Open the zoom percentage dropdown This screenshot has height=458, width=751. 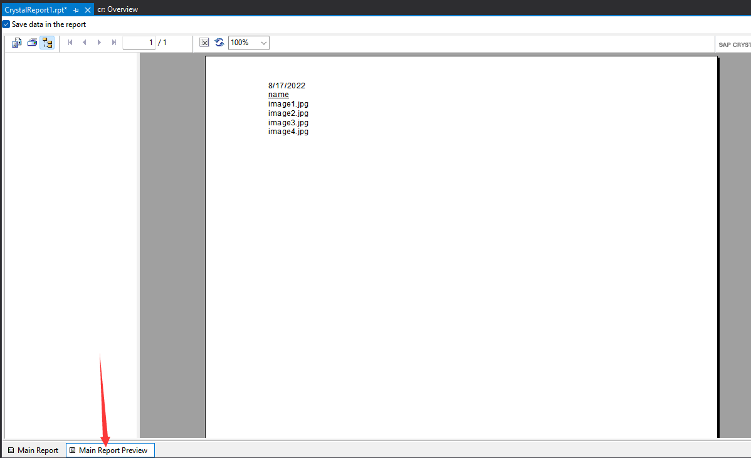(x=263, y=42)
